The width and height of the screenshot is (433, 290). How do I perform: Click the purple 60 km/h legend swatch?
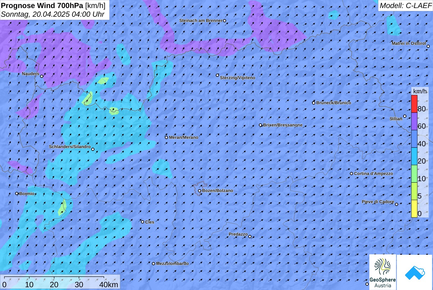(414, 121)
